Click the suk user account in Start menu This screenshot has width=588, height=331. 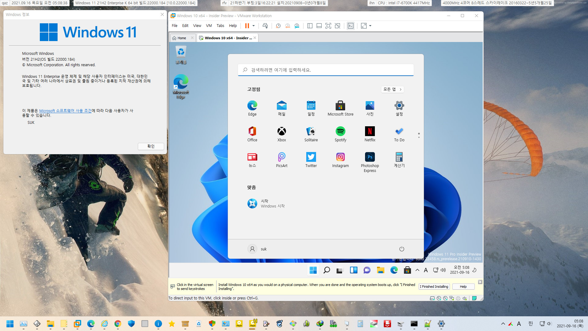click(257, 249)
